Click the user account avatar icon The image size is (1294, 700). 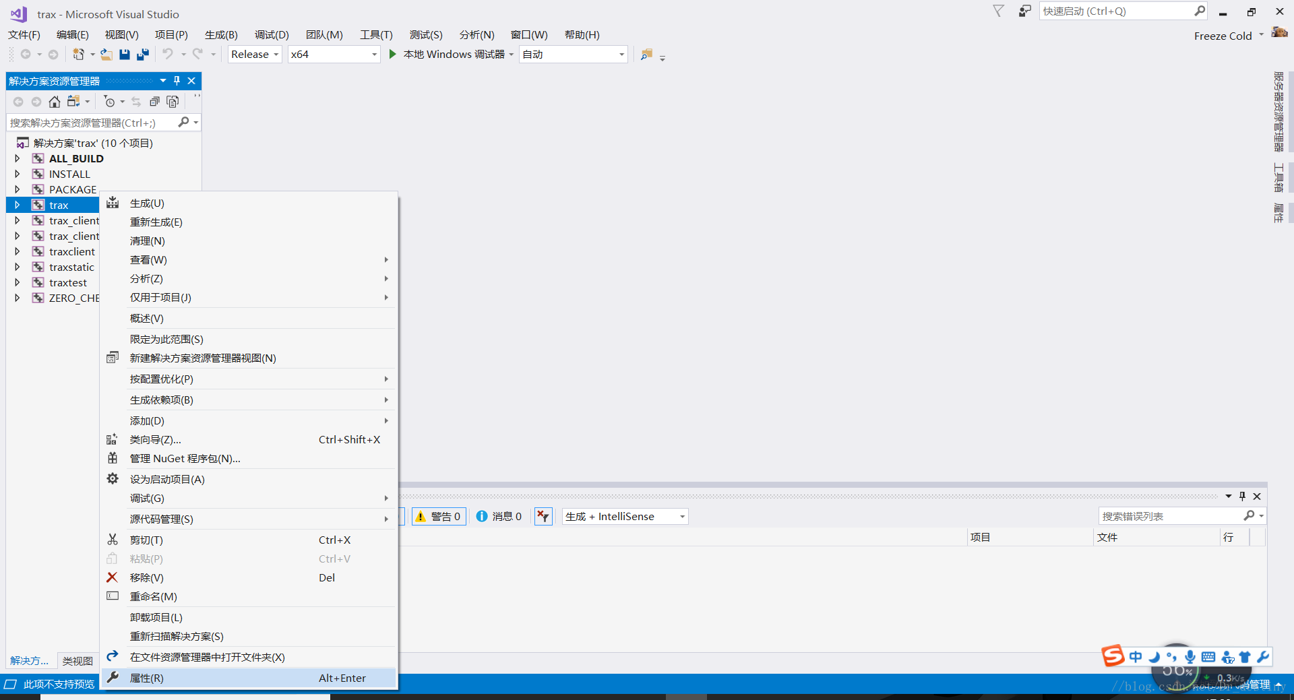click(1279, 32)
